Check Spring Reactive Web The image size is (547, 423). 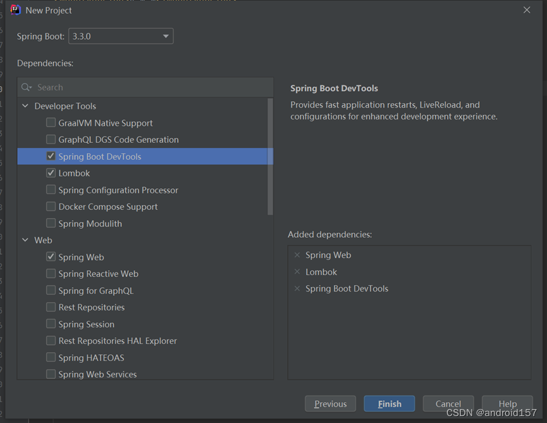coord(51,273)
